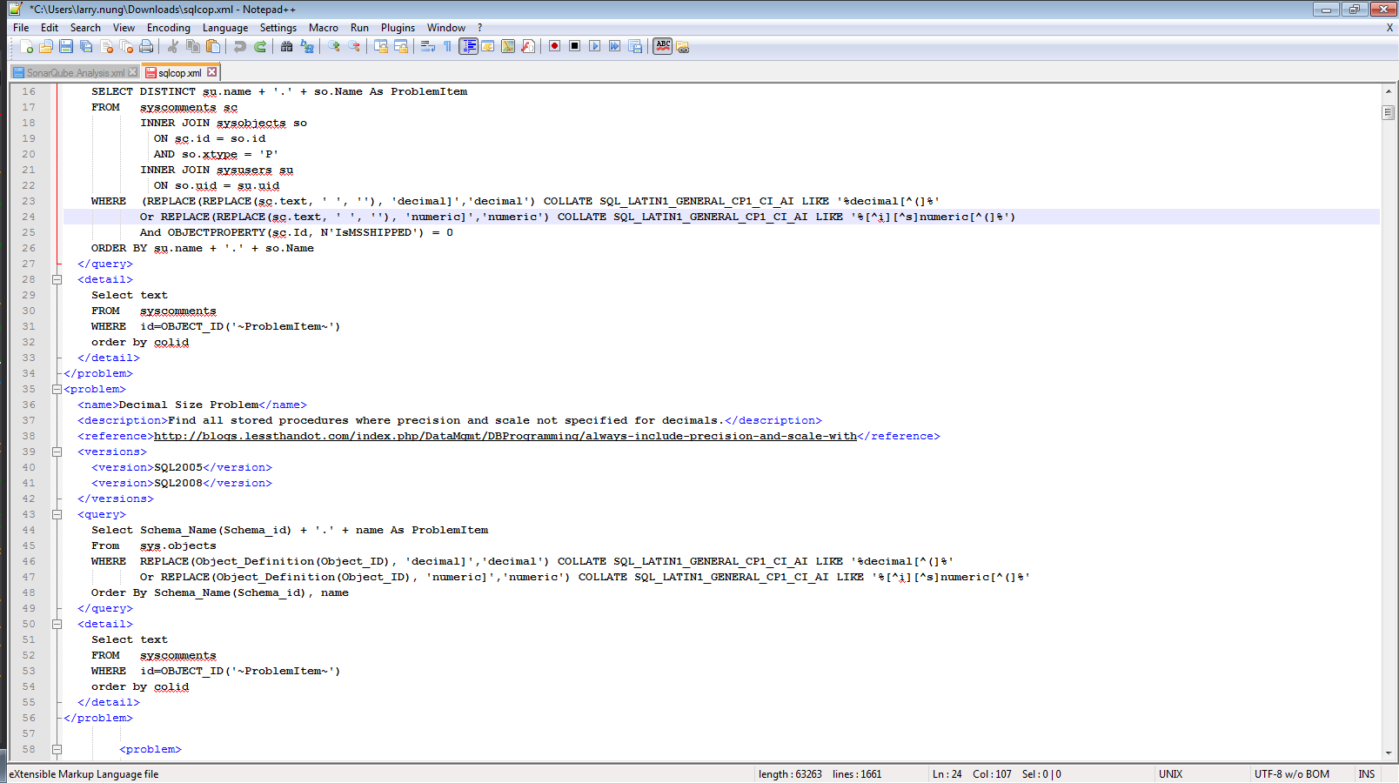
Task: Open Find with the binoculars icon
Action: pyautogui.click(x=287, y=46)
